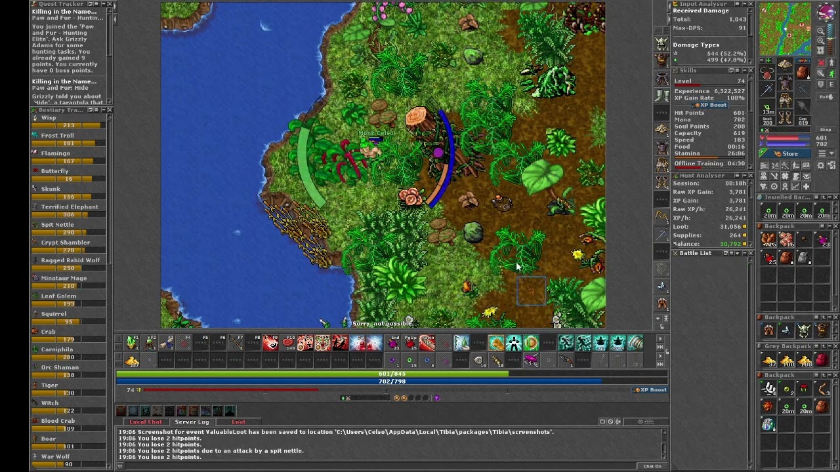Zoom in the minimap with the plus magnifier
This screenshot has width=840, height=472.
pos(821,41)
